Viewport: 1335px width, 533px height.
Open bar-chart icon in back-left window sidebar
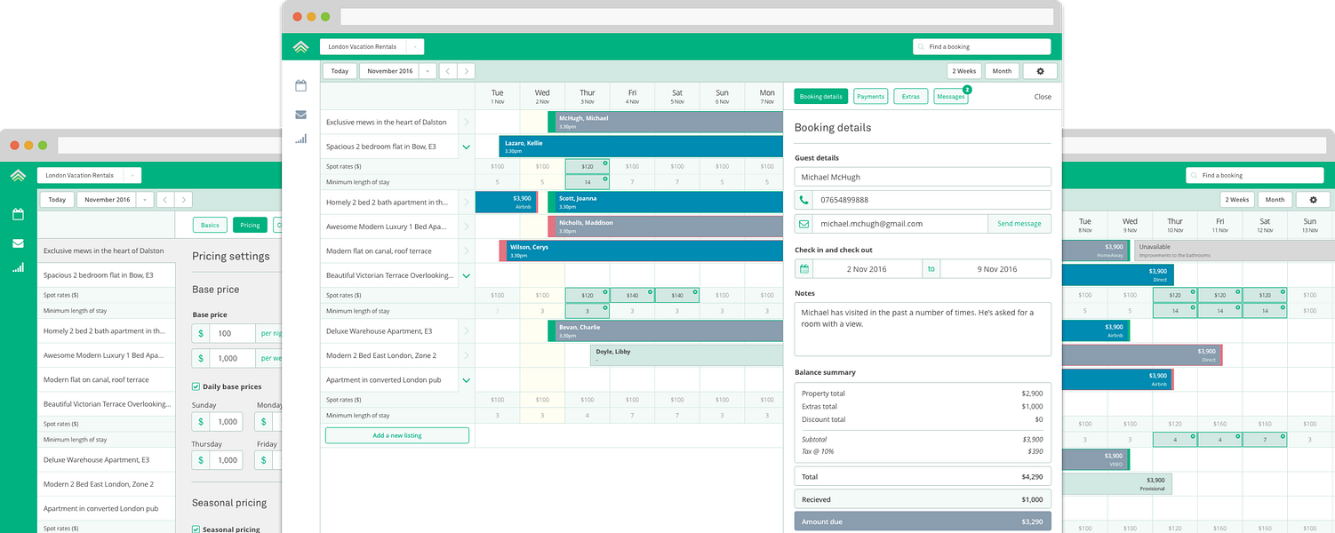pos(18,266)
